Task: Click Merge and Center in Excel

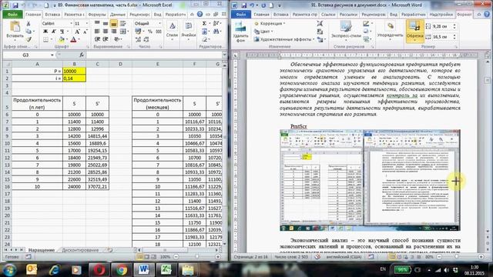Action: click(122, 32)
